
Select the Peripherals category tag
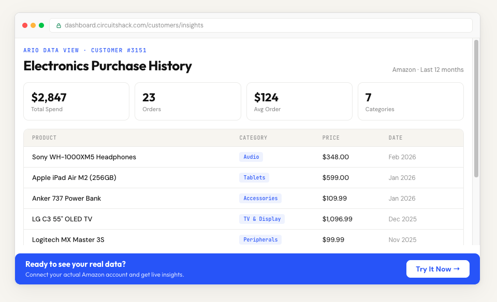point(260,239)
